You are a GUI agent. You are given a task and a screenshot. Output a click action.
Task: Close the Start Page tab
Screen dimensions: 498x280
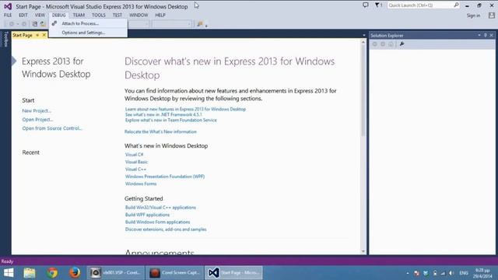[x=44, y=35]
